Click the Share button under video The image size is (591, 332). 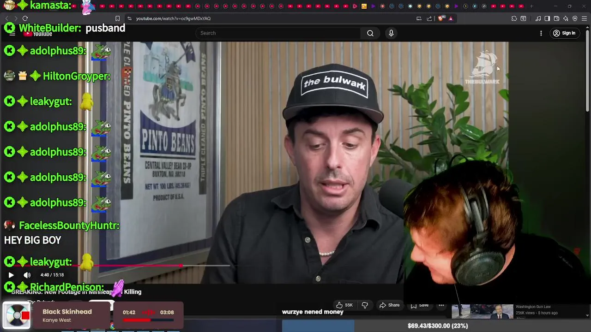(389, 305)
